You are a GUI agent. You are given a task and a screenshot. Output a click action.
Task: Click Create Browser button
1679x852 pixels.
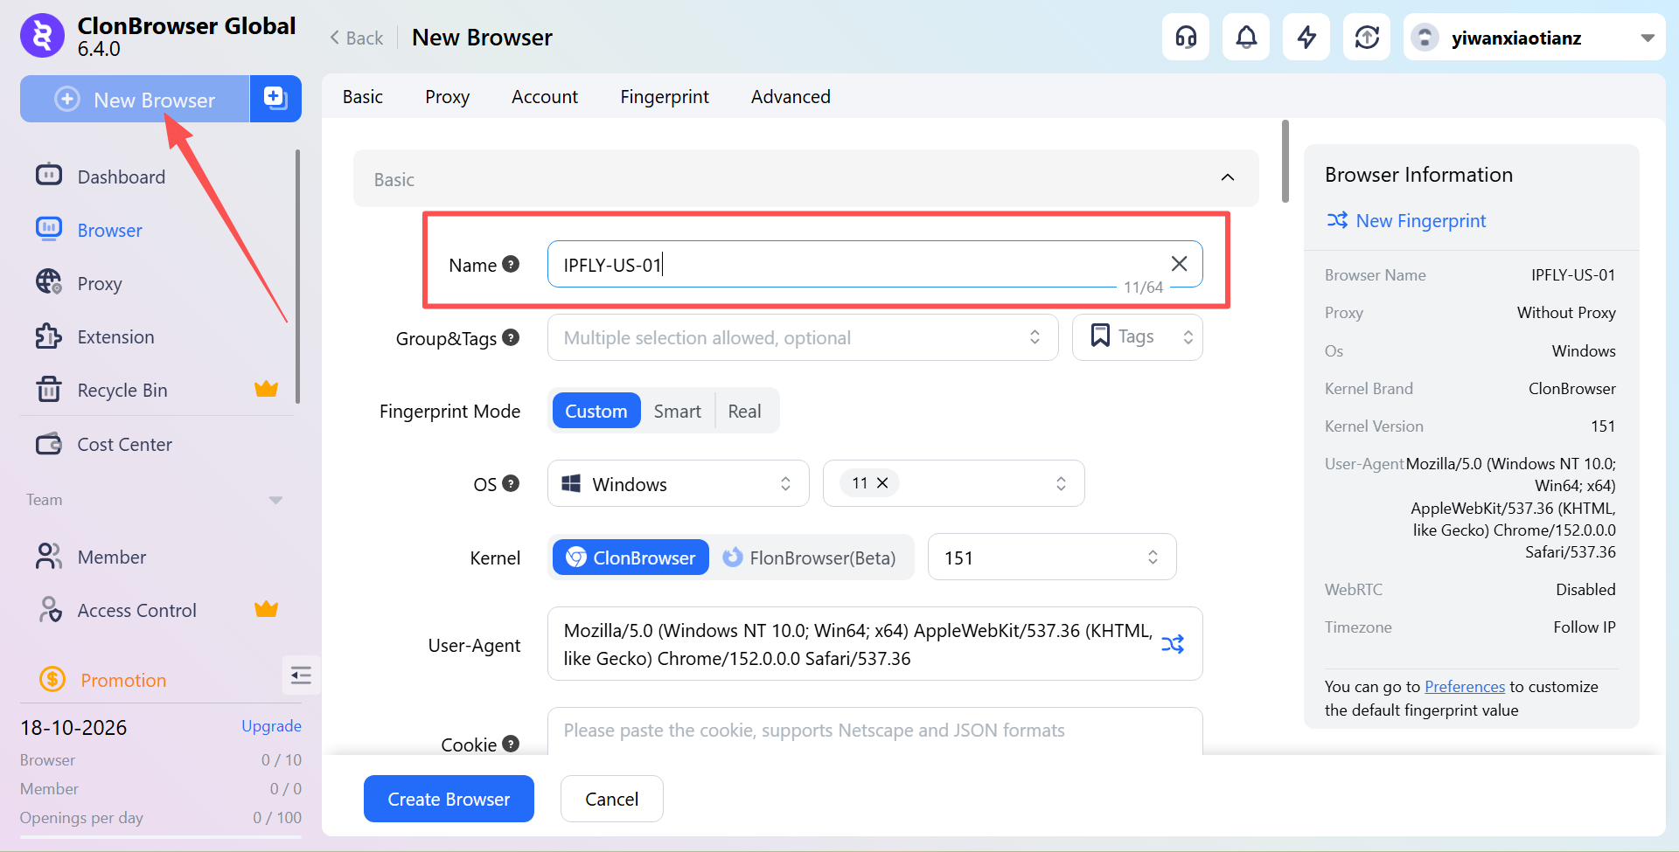[449, 799]
